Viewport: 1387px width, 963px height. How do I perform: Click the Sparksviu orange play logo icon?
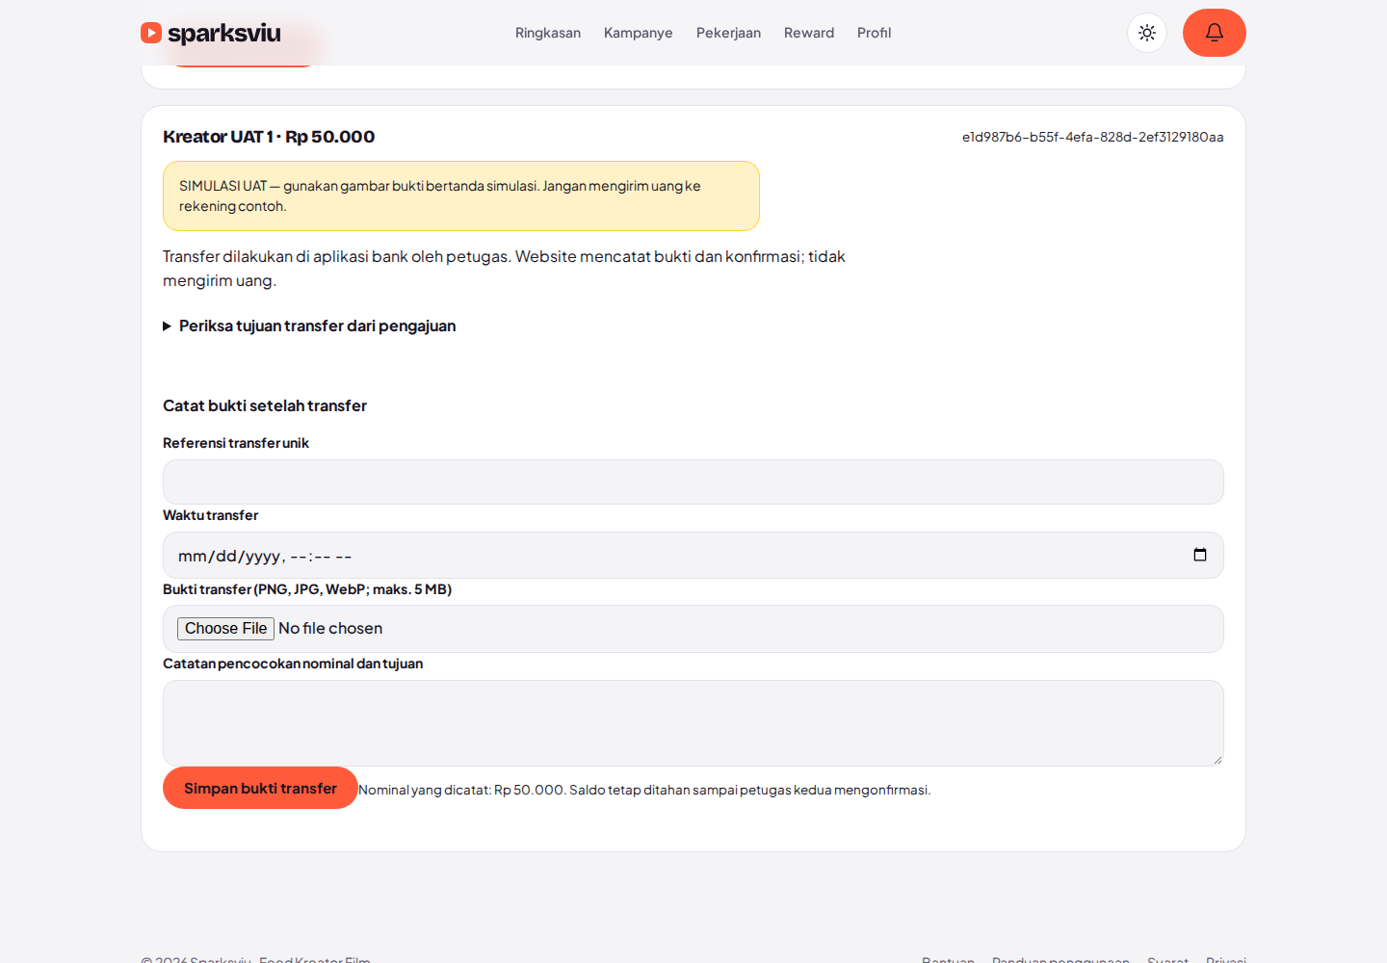(151, 33)
